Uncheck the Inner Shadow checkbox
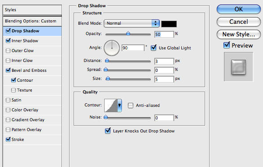 pos(8,41)
